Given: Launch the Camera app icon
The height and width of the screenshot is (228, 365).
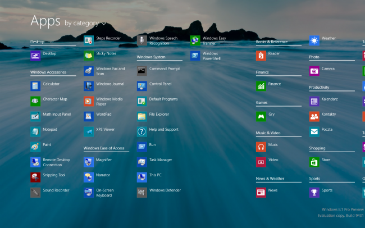Looking at the screenshot, I should tap(314, 71).
